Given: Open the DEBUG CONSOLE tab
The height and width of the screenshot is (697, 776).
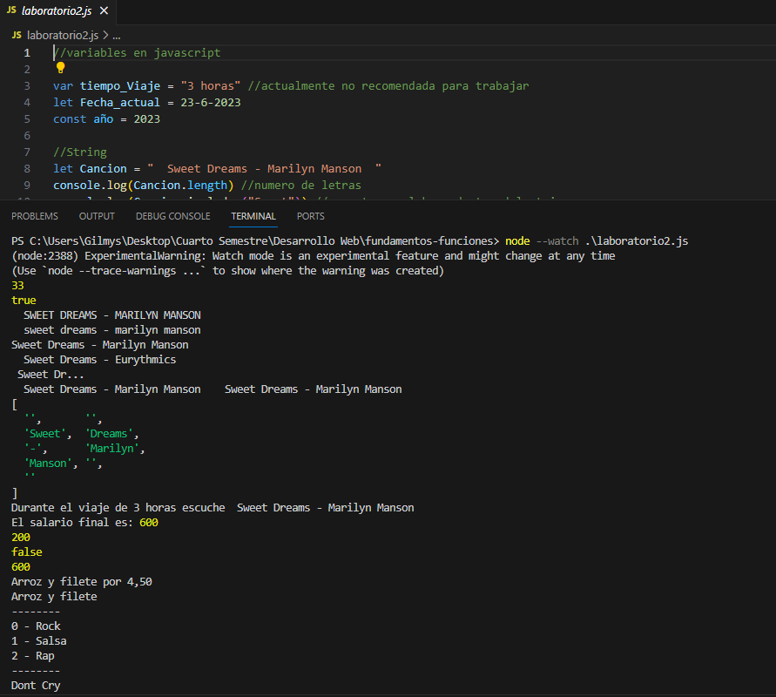Looking at the screenshot, I should click(172, 215).
